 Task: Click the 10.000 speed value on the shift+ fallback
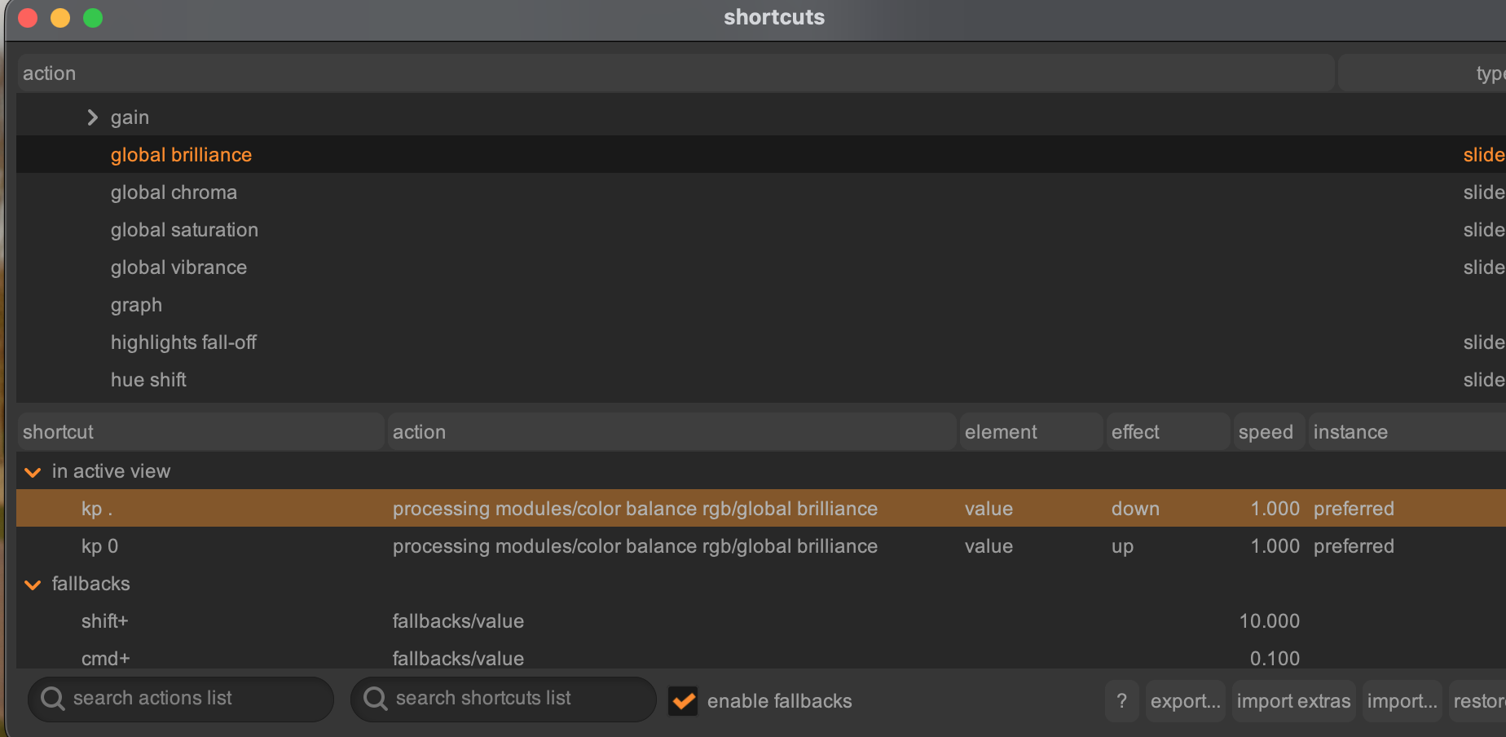point(1269,620)
